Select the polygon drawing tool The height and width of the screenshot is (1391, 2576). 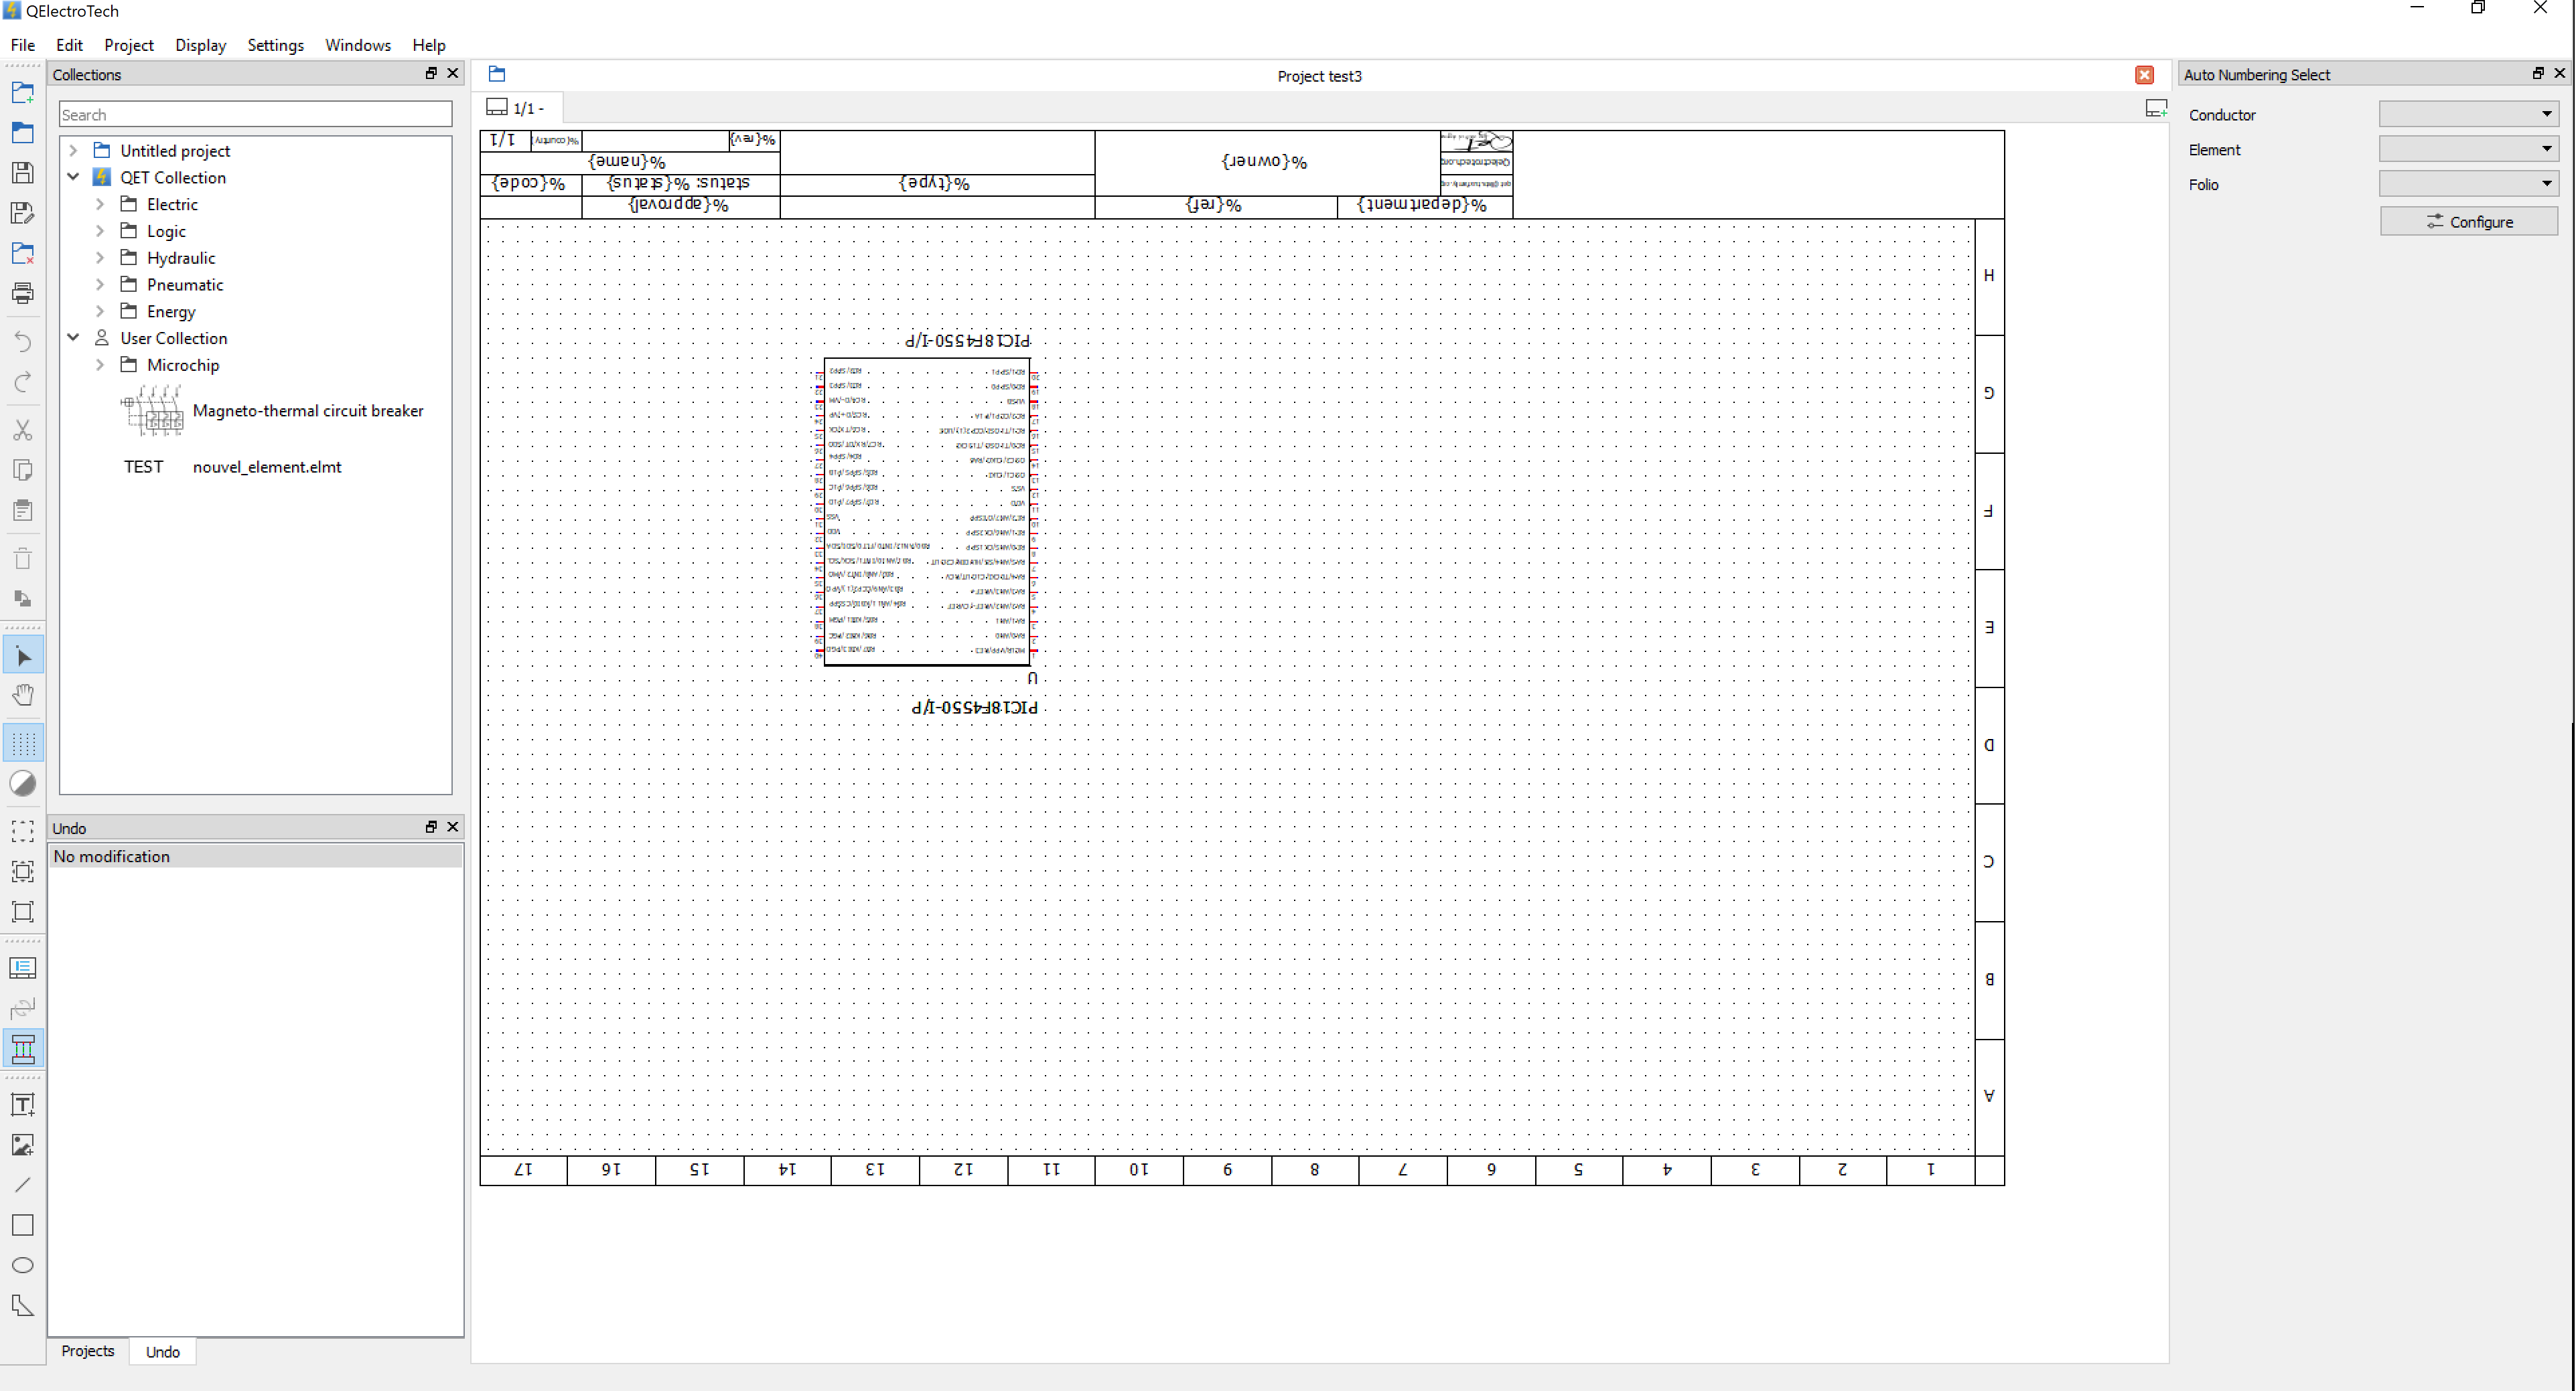point(22,1305)
